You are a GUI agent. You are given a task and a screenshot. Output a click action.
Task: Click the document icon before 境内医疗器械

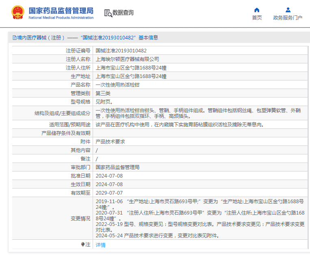14,38
